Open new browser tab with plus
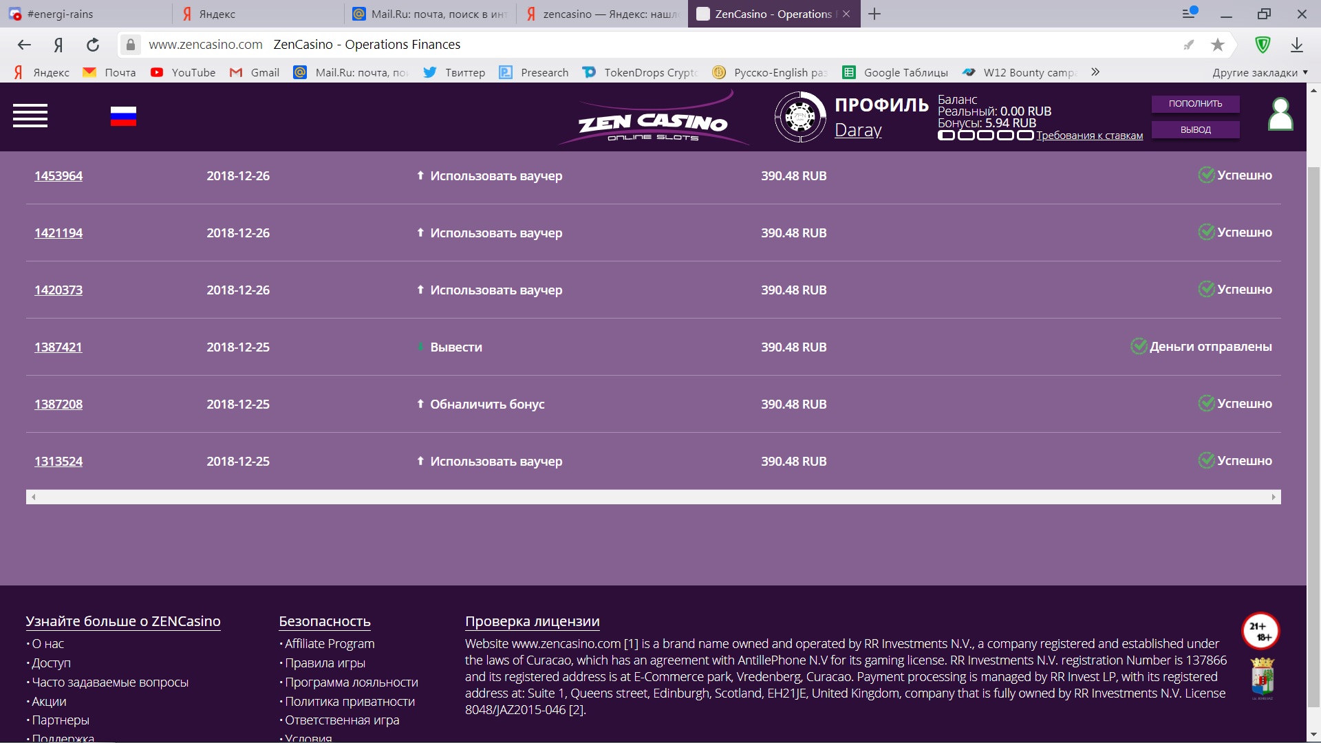 tap(874, 14)
